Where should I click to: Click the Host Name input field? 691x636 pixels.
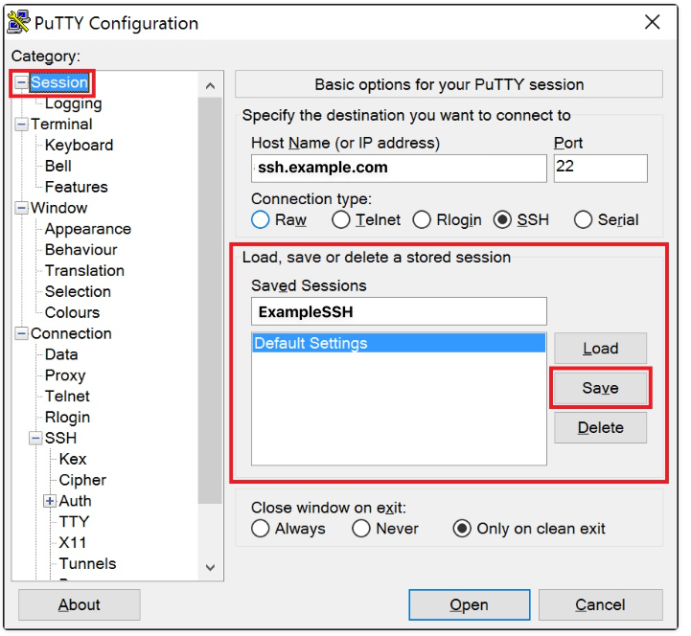point(398,168)
